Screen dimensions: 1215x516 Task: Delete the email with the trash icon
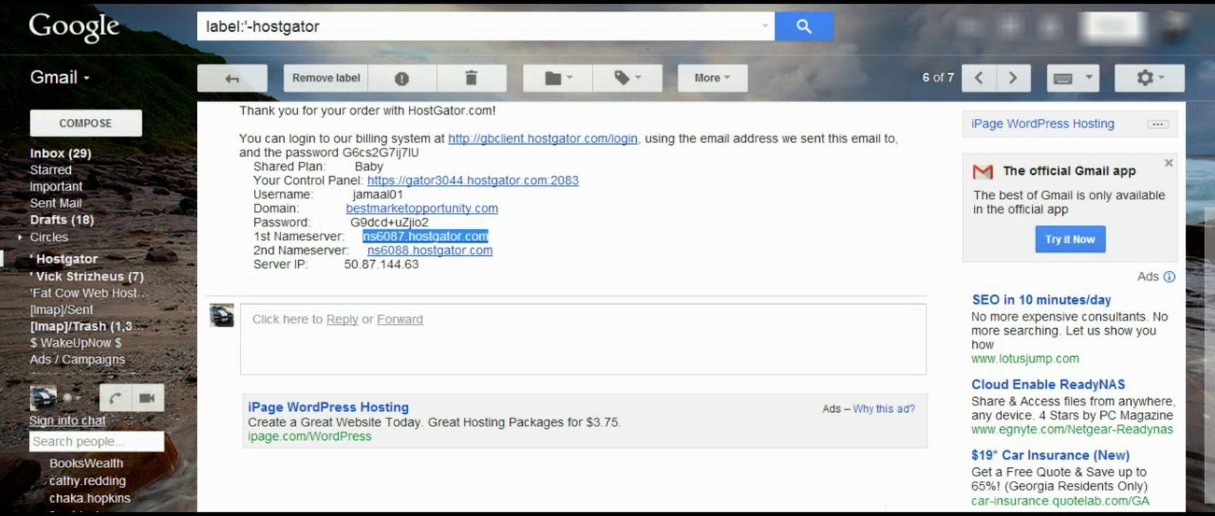[471, 78]
